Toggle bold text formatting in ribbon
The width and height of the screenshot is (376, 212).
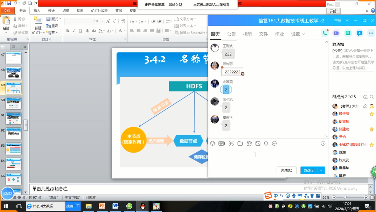(67, 31)
